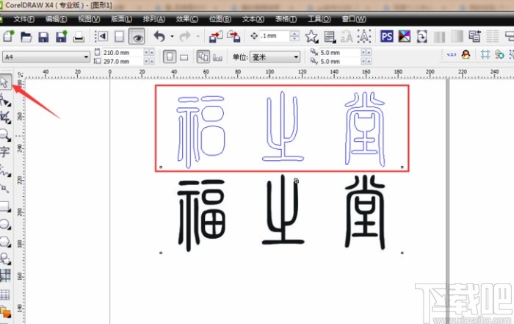The width and height of the screenshot is (514, 324).
Task: Adjust the page width stepper arrows
Action: pyautogui.click(x=148, y=52)
